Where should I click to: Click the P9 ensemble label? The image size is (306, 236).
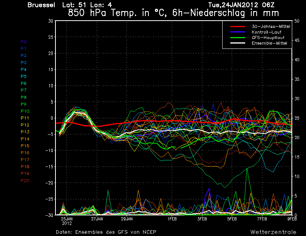(24, 104)
